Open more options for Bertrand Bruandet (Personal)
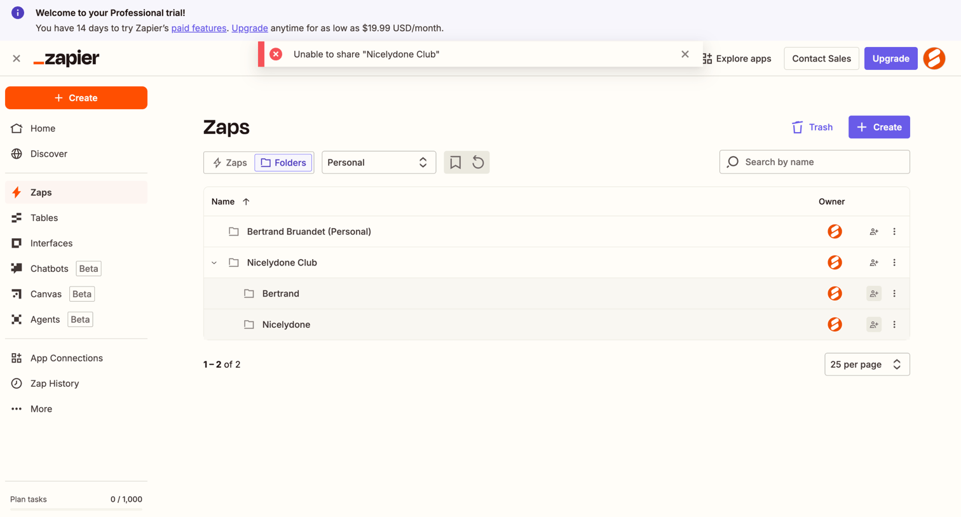Screen dimensions: 961x517 894,232
